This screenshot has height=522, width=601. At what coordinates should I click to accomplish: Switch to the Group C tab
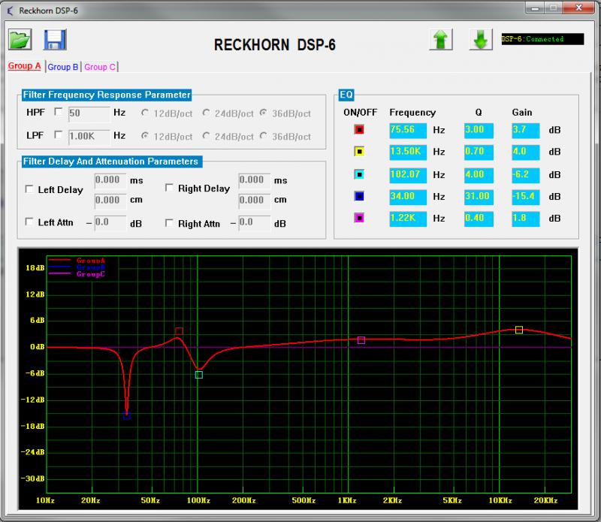pyautogui.click(x=100, y=67)
